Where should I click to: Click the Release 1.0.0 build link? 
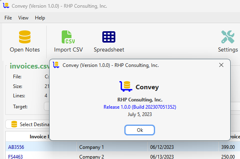point(140,107)
